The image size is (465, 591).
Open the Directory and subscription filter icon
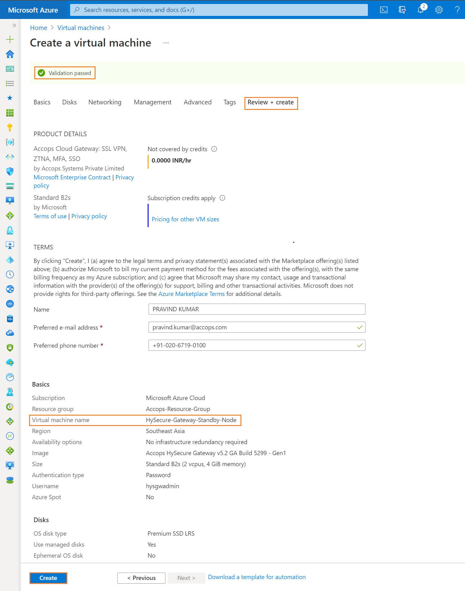[x=402, y=10]
